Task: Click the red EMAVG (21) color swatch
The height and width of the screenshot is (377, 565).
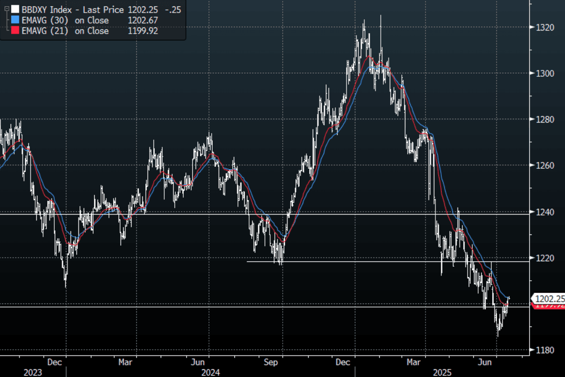Action: click(15, 30)
